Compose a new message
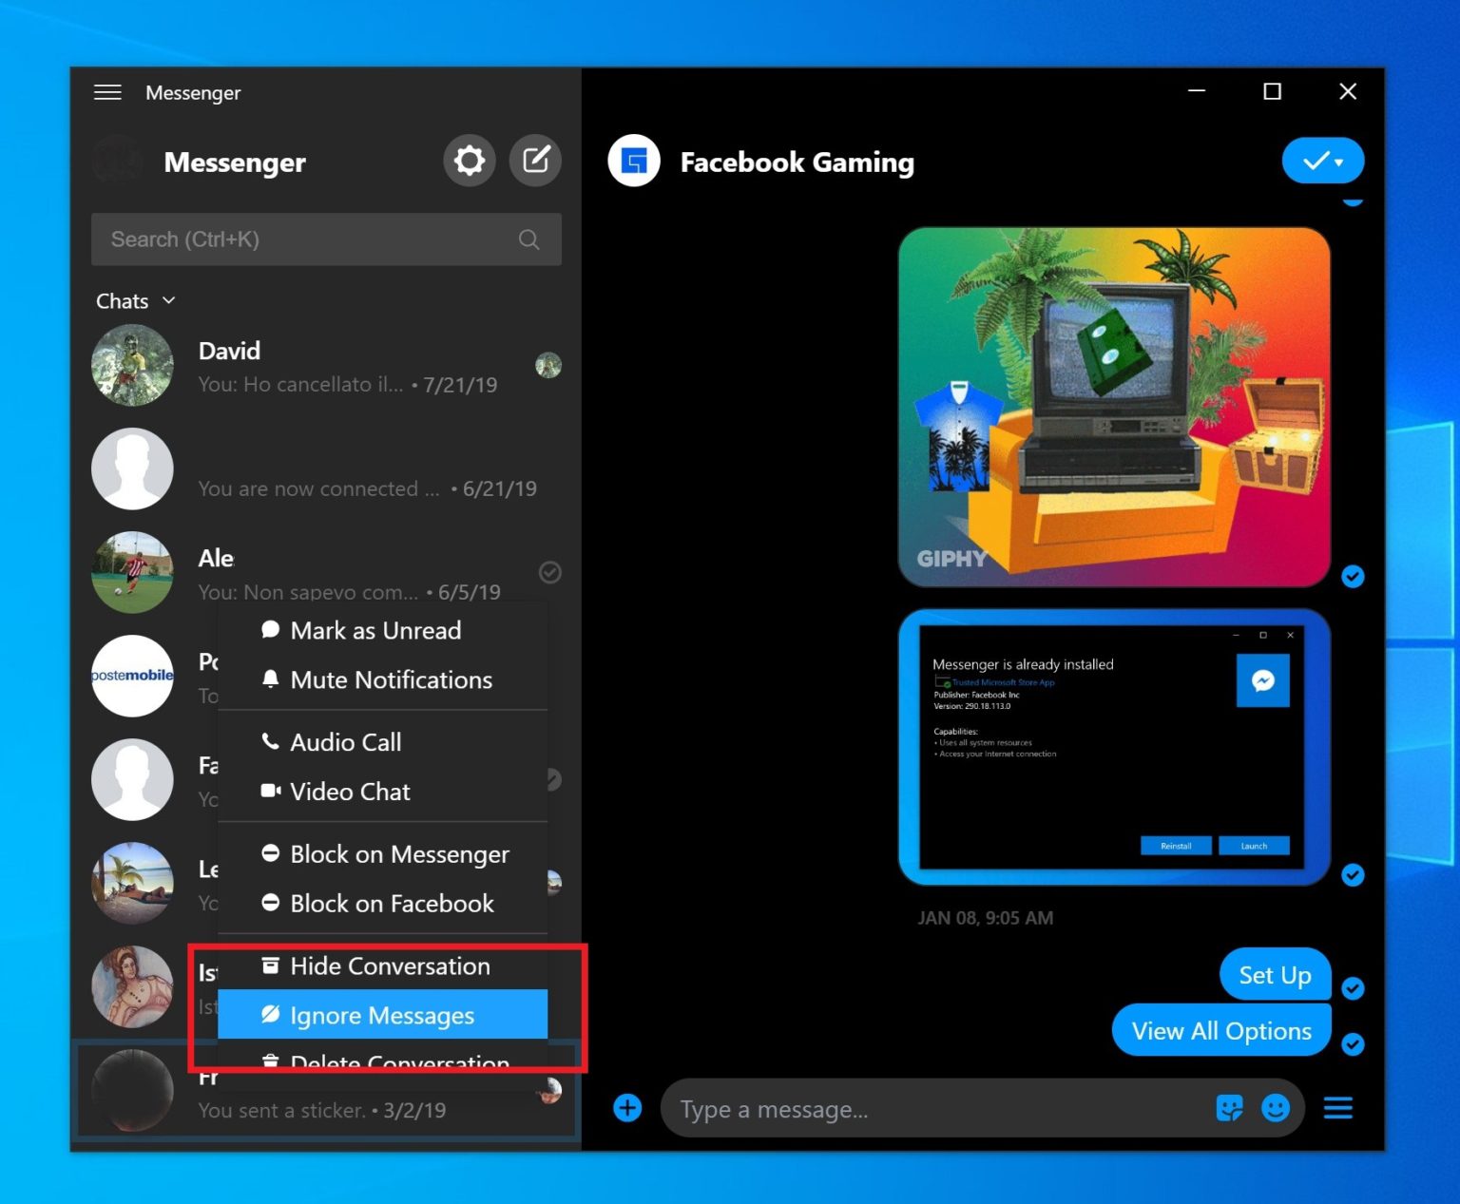This screenshot has width=1460, height=1204. (x=535, y=161)
